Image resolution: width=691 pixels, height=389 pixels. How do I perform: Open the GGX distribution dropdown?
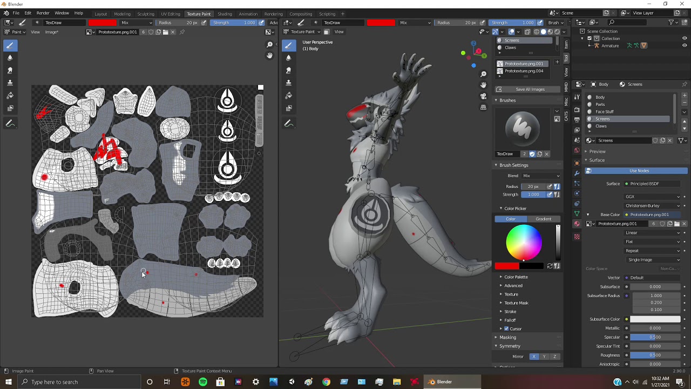coord(652,197)
